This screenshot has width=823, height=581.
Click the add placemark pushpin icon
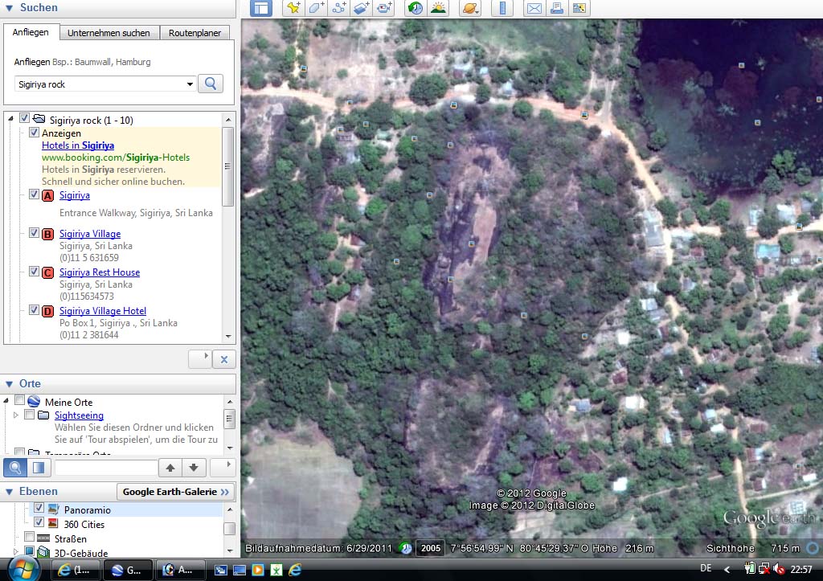(x=293, y=8)
